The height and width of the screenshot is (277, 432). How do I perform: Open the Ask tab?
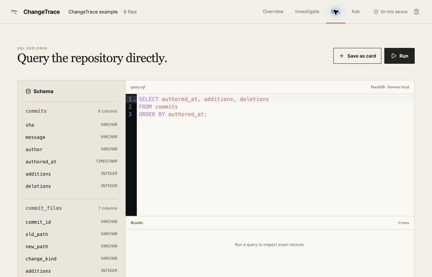pyautogui.click(x=355, y=12)
